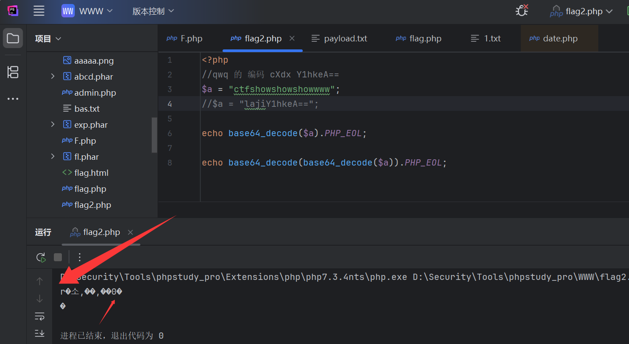Click the single base64_decode echo on line 6

coord(284,134)
